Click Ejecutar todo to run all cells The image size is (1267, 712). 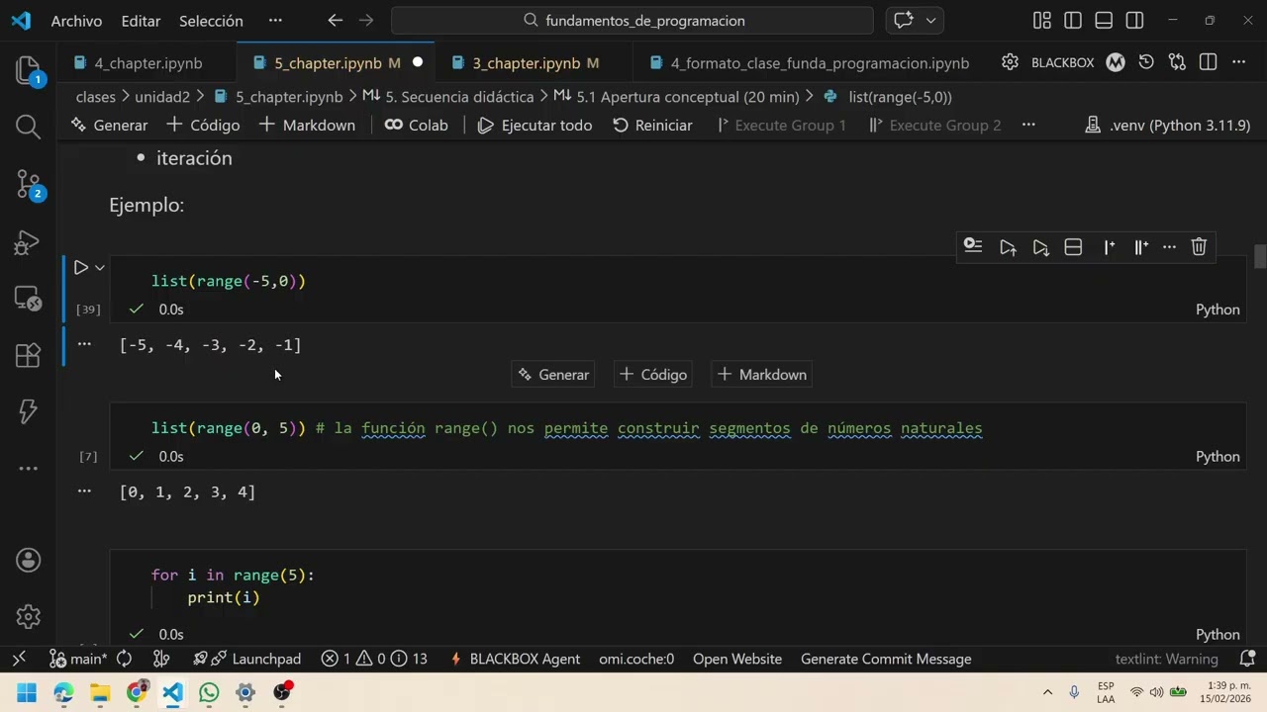click(535, 126)
